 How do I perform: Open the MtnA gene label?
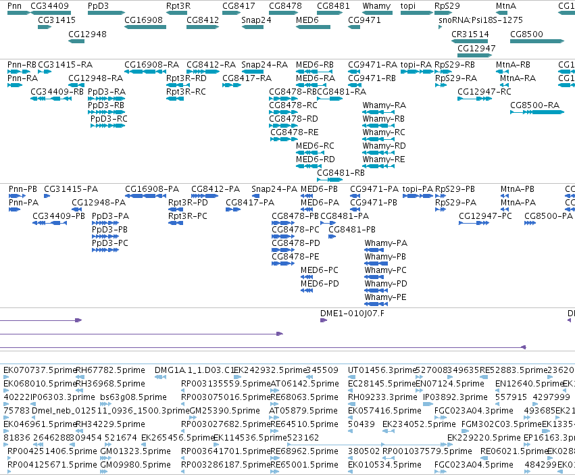pyautogui.click(x=506, y=6)
